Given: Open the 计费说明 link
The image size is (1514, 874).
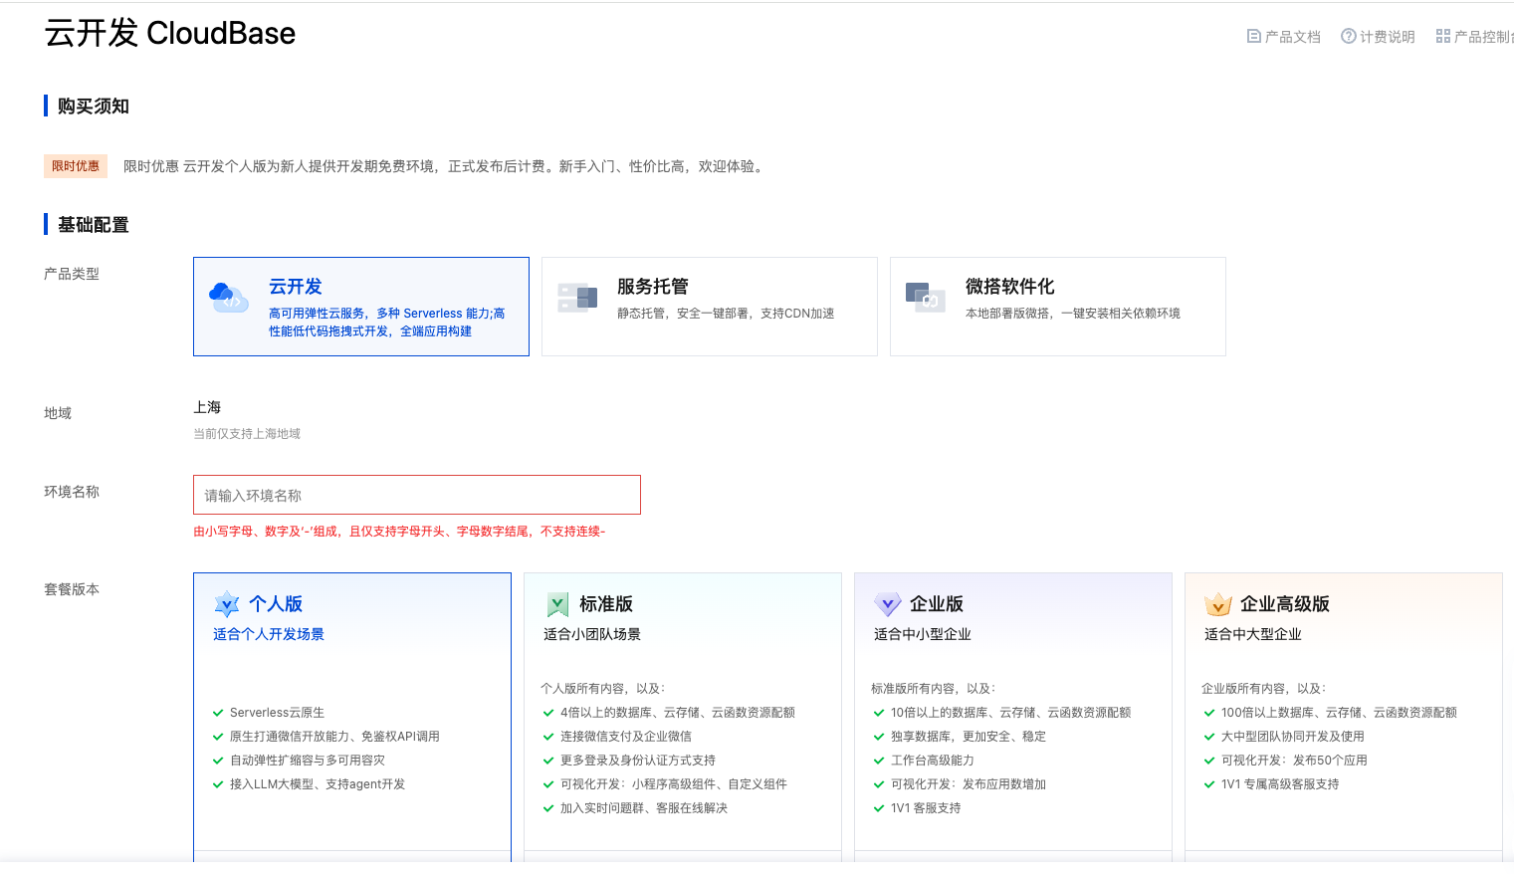Looking at the screenshot, I should coord(1378,37).
